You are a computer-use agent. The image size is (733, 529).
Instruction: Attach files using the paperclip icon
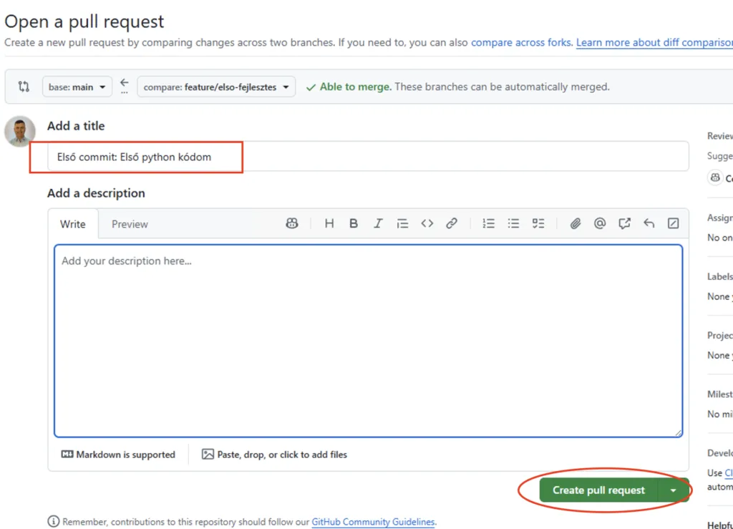click(576, 223)
